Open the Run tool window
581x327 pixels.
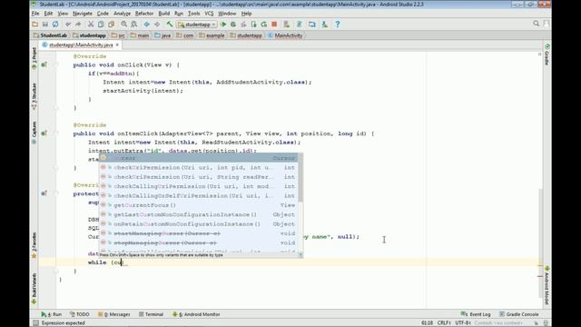pos(52,314)
